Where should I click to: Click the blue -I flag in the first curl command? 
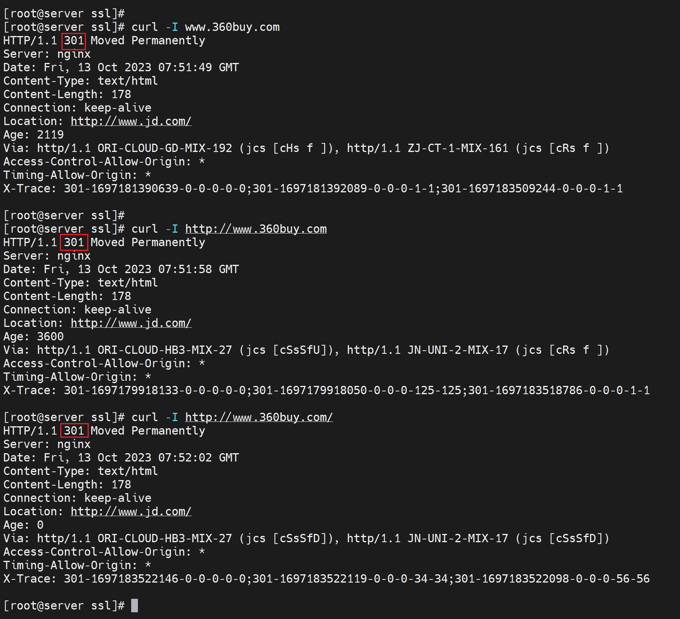[x=172, y=27]
